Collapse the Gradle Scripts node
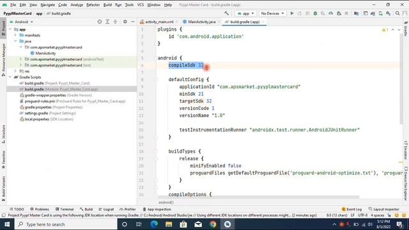Screen dimensions: 409x230 tap(10, 77)
